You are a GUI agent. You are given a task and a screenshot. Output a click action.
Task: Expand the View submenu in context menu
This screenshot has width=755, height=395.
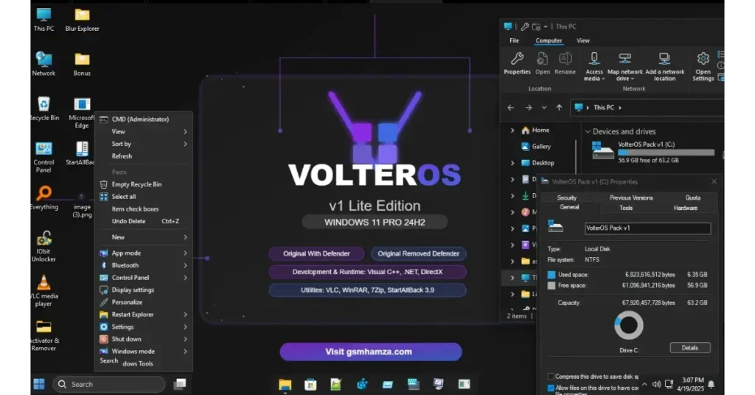tap(144, 131)
